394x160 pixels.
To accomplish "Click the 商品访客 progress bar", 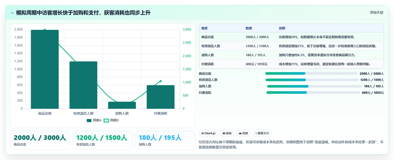I will 311,73.
